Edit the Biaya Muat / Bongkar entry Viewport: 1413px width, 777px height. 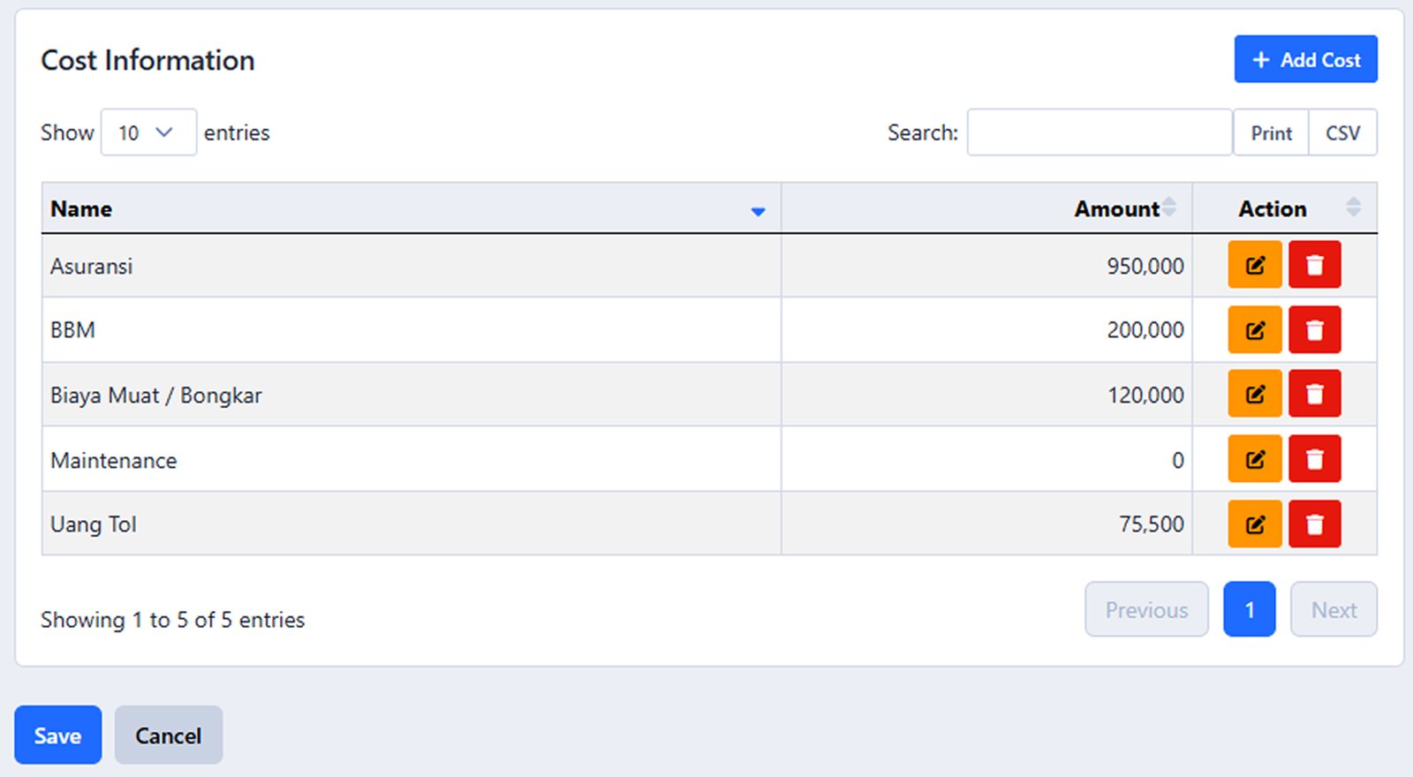(x=1254, y=394)
